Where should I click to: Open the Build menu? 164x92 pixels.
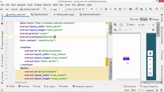(x=55, y=5)
